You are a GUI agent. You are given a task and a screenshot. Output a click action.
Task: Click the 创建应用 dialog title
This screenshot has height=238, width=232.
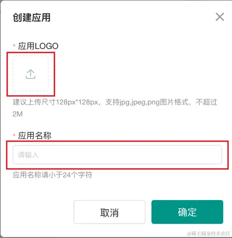[x=31, y=17]
